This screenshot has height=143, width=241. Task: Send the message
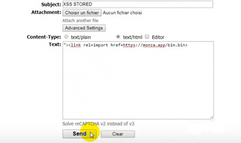point(79,134)
